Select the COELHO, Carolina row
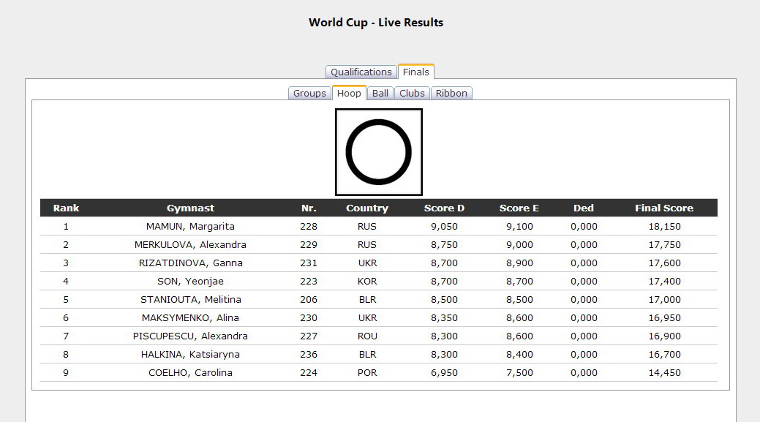 click(190, 373)
